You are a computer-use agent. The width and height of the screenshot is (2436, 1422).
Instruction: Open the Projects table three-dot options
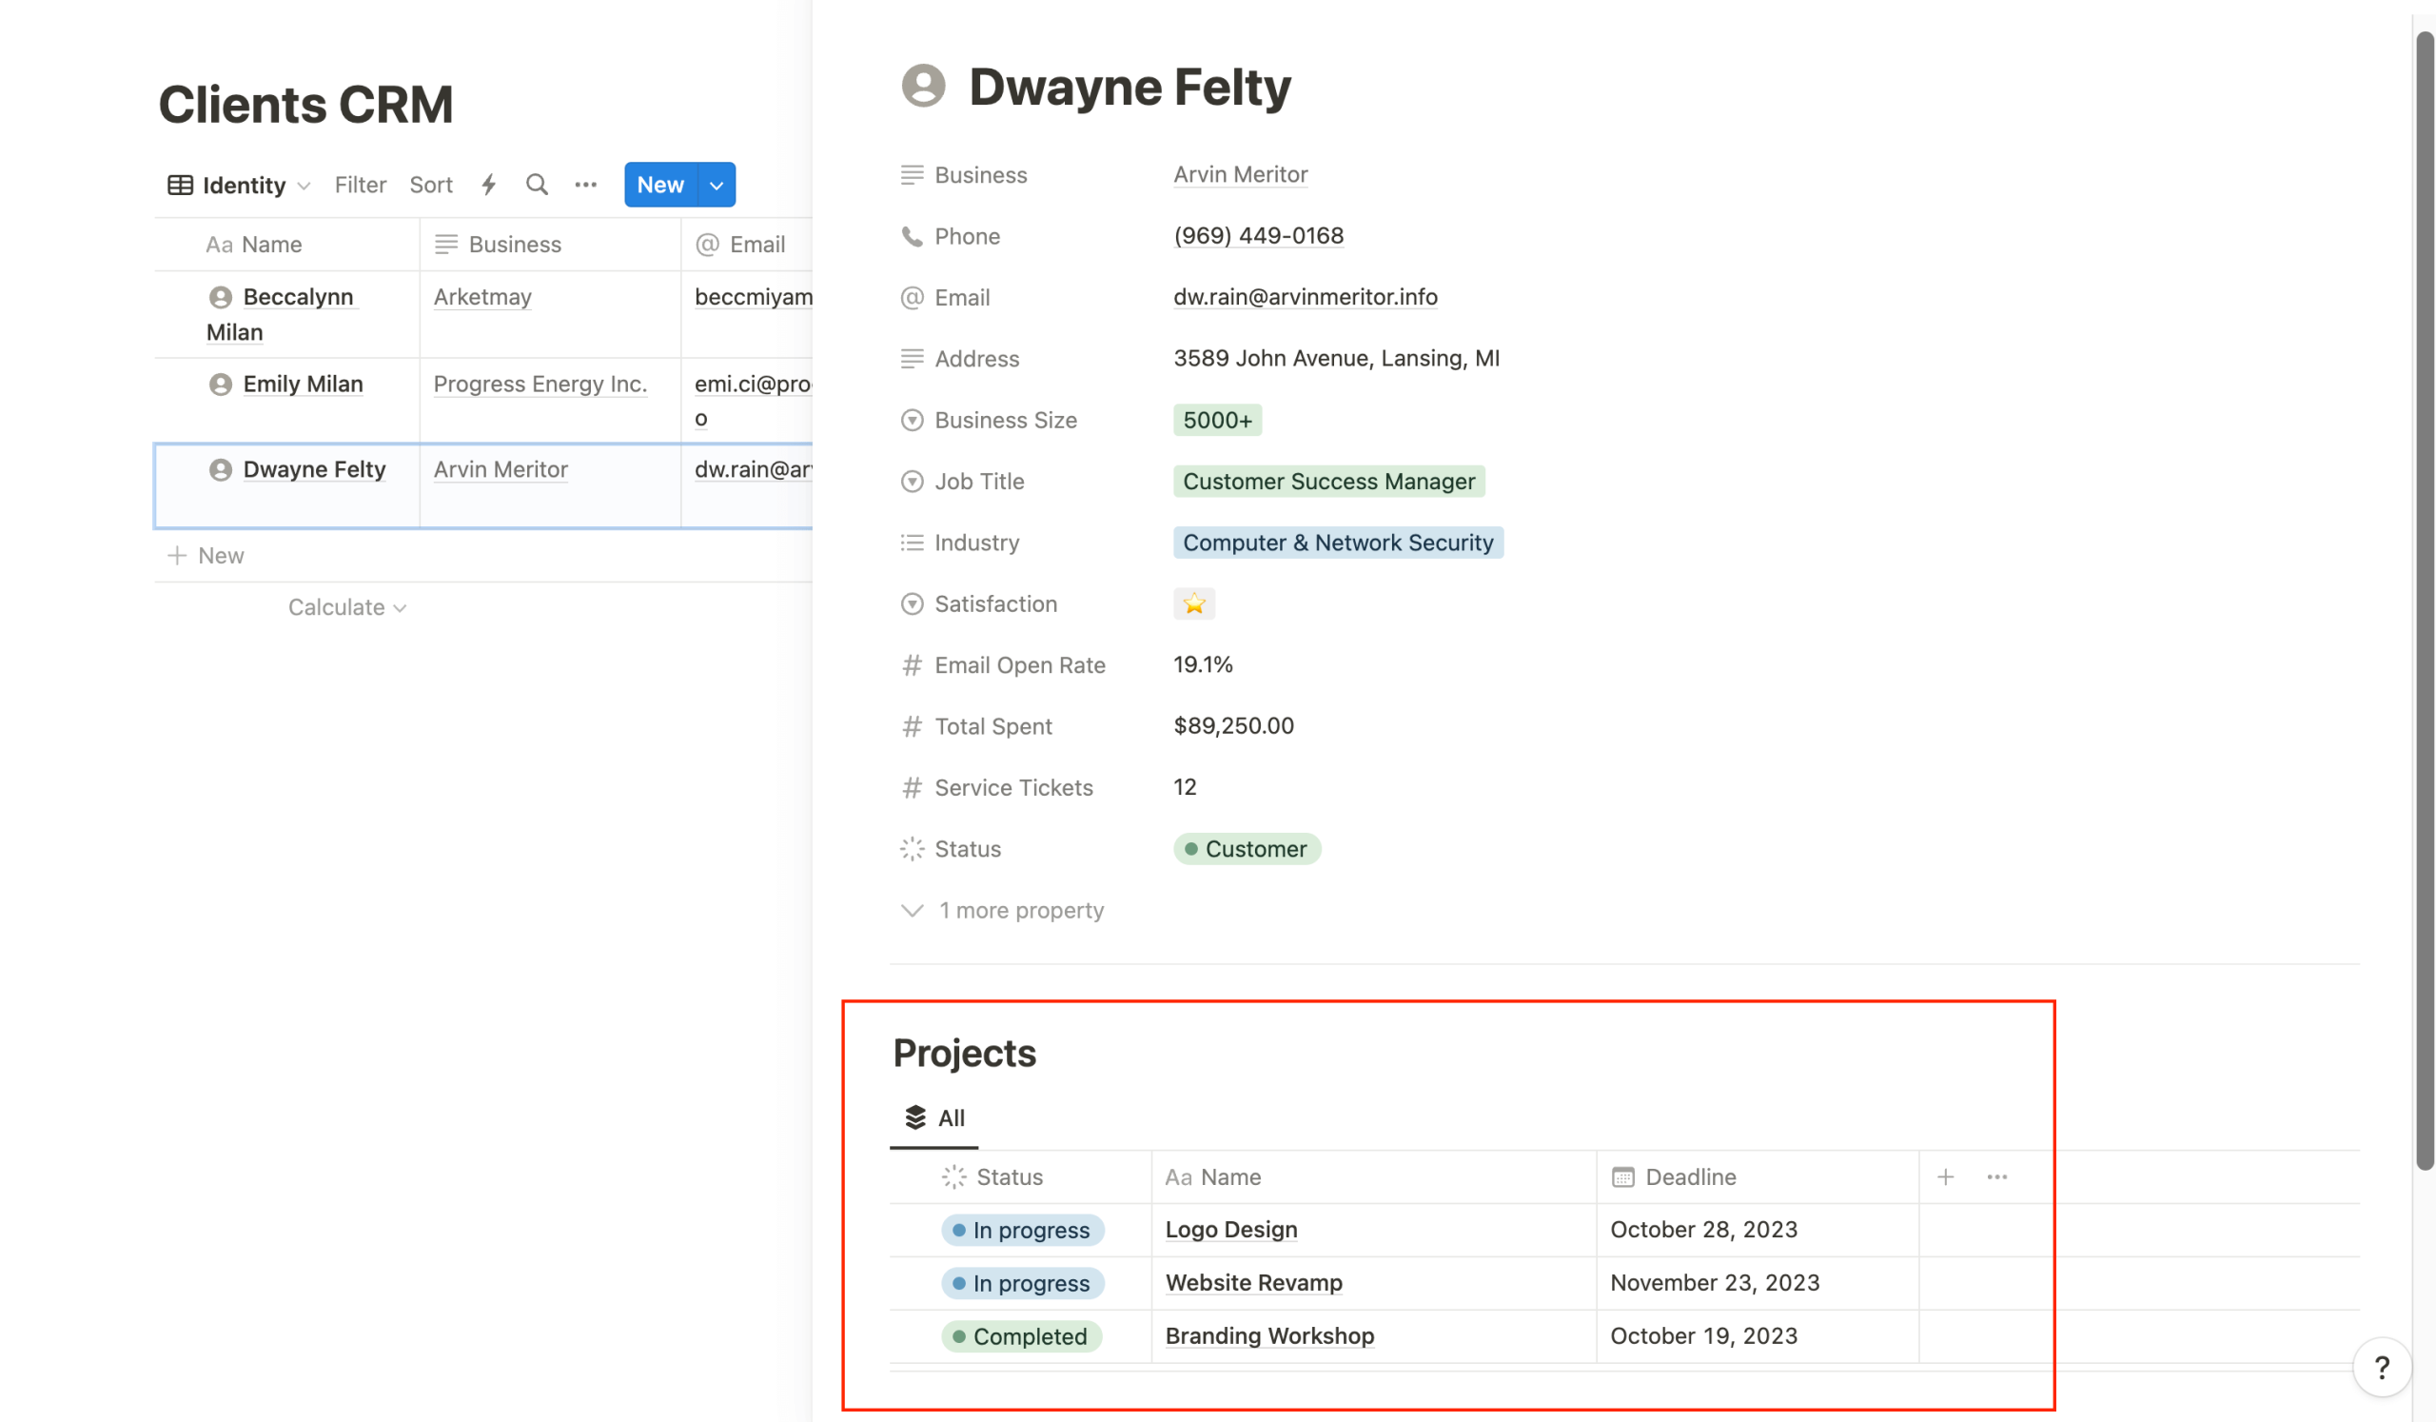pos(1996,1176)
